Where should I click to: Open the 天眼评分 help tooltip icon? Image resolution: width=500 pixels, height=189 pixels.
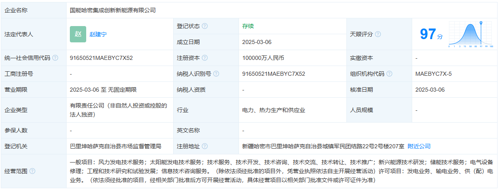378,34
